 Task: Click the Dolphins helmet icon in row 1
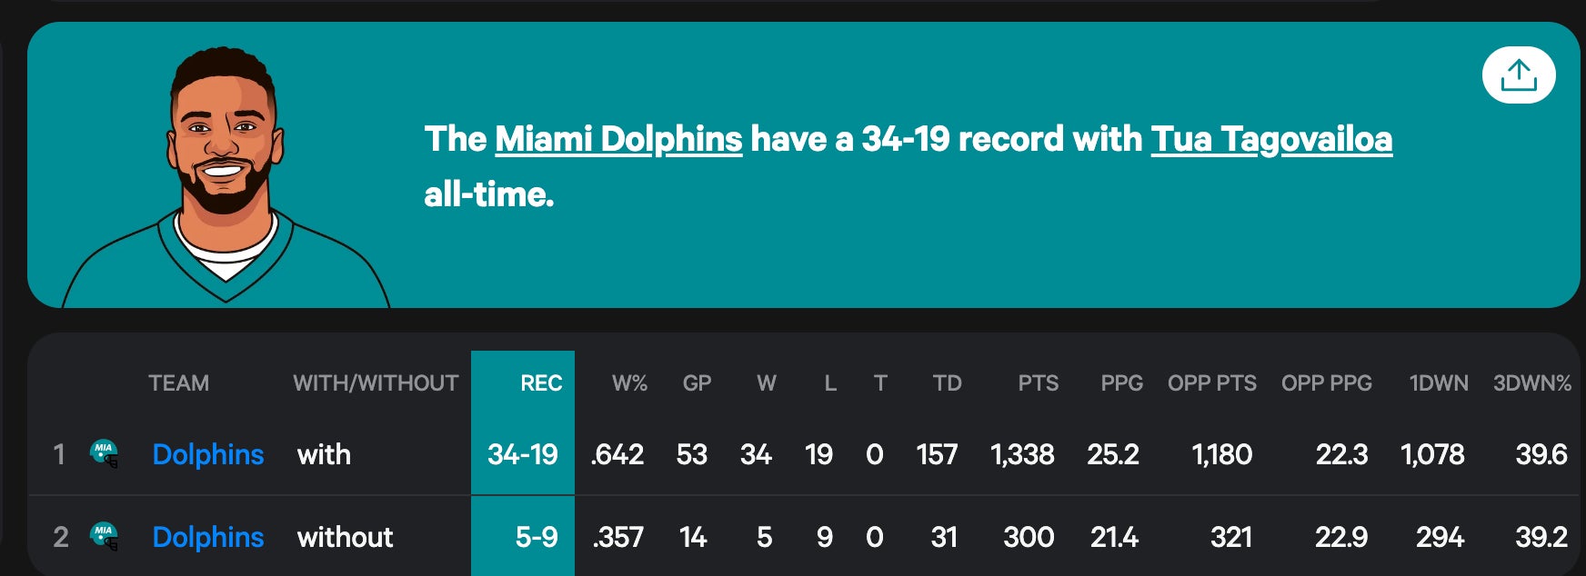coord(105,452)
